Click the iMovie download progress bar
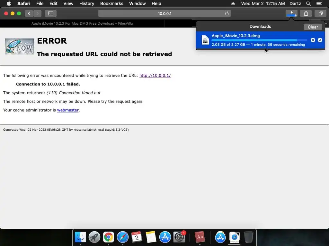Viewport: 329px width, 246px height. click(x=259, y=40)
